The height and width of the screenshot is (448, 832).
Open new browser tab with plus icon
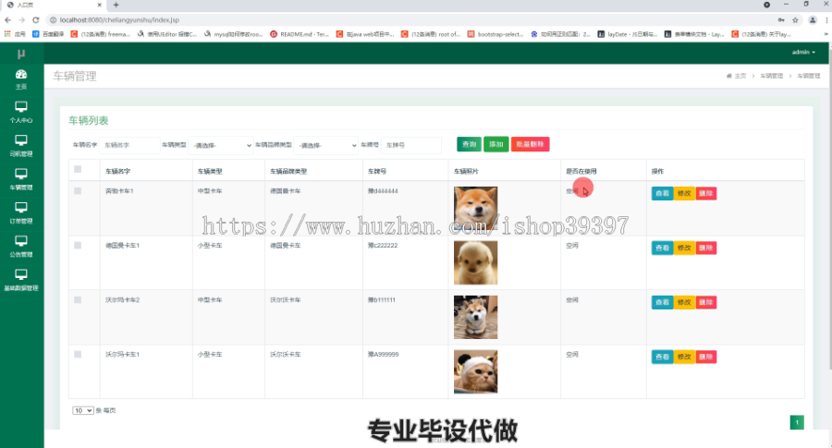tap(116, 5)
